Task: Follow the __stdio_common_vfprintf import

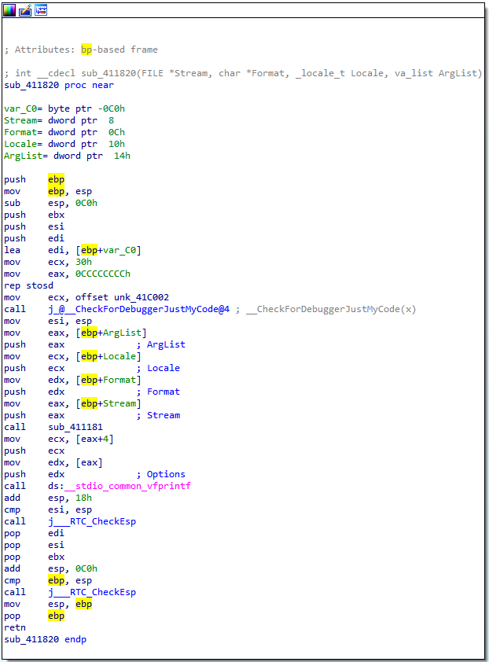Action: 127,487
